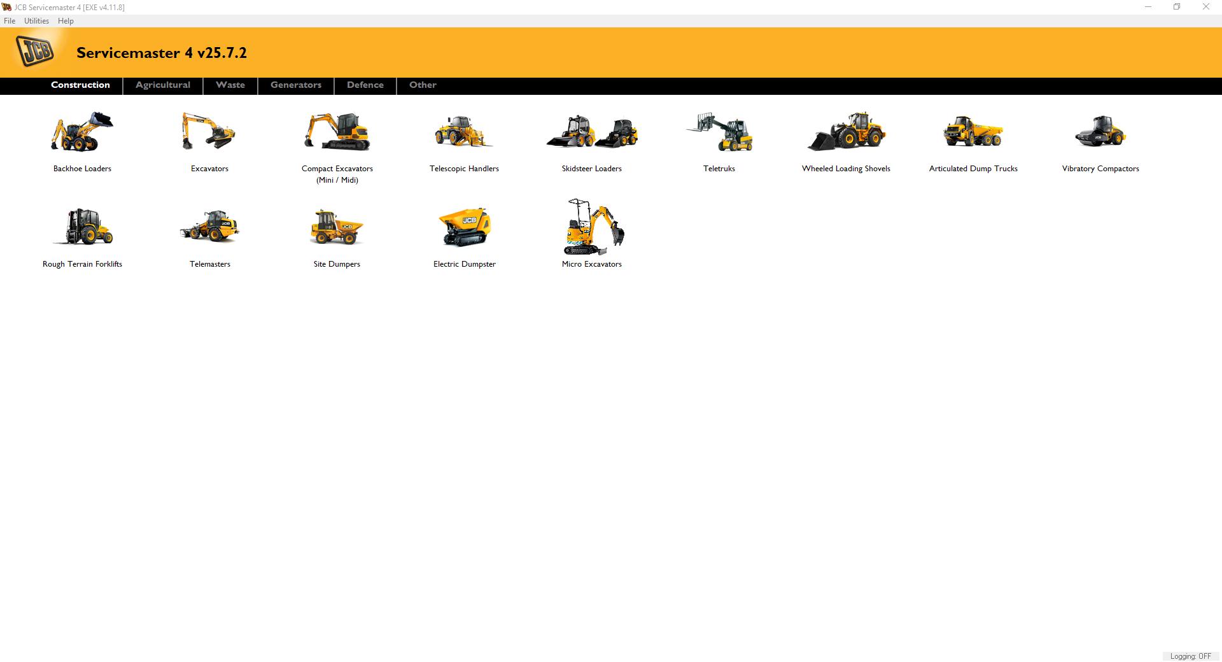
Task: Click the Electric Dumpster text label
Action: (464, 264)
